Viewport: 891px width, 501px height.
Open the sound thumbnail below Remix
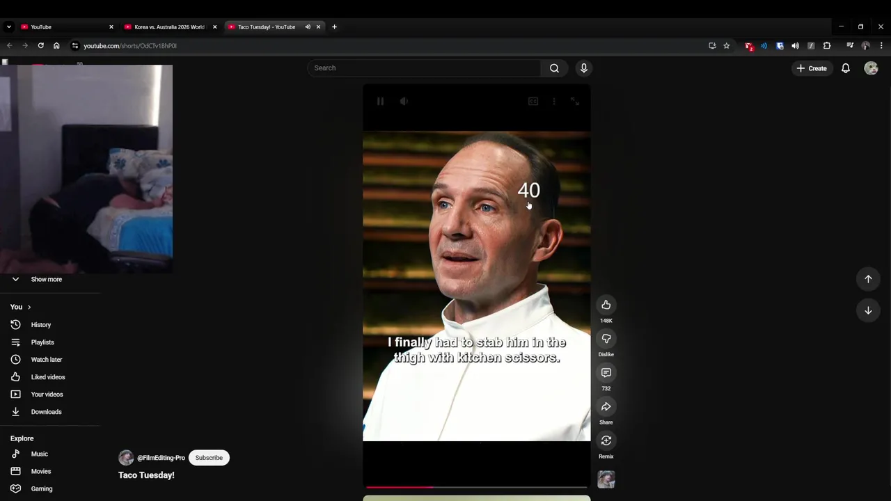pos(606,479)
